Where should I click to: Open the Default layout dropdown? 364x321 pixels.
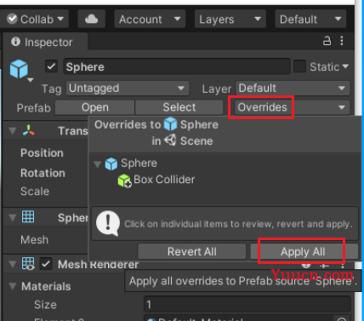point(310,20)
